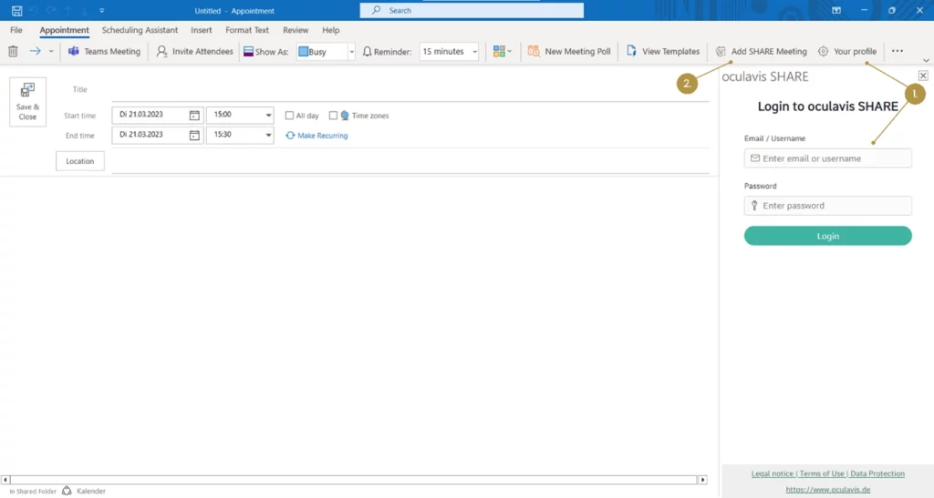Close the oculavis SHARE panel
Screen dimensions: 934x498
[x=923, y=76]
